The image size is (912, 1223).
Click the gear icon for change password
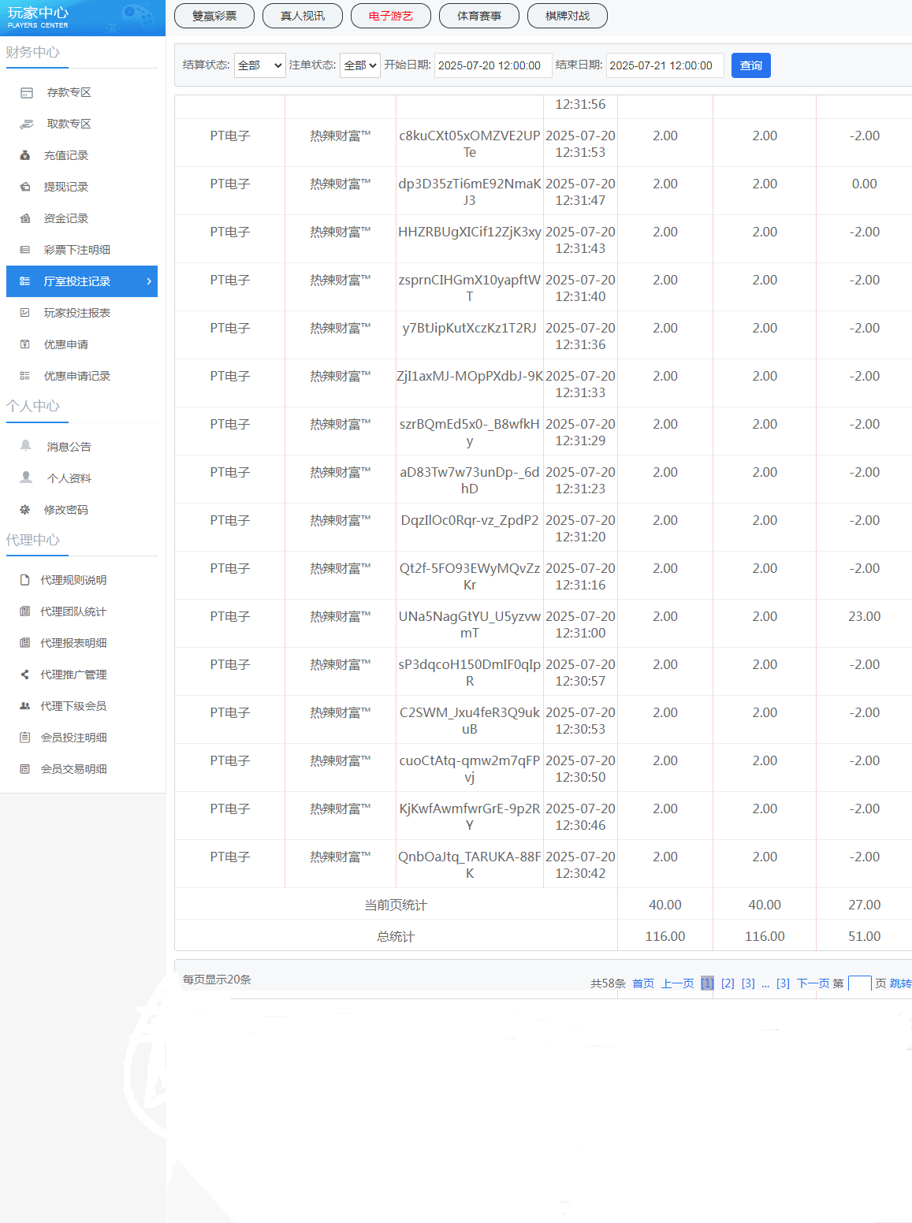click(25, 510)
